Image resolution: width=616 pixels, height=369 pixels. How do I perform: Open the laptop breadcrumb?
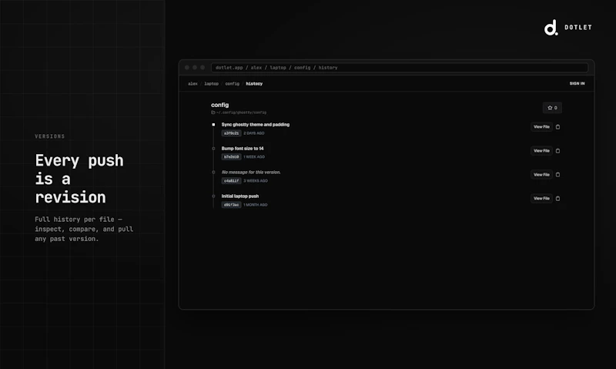click(211, 84)
